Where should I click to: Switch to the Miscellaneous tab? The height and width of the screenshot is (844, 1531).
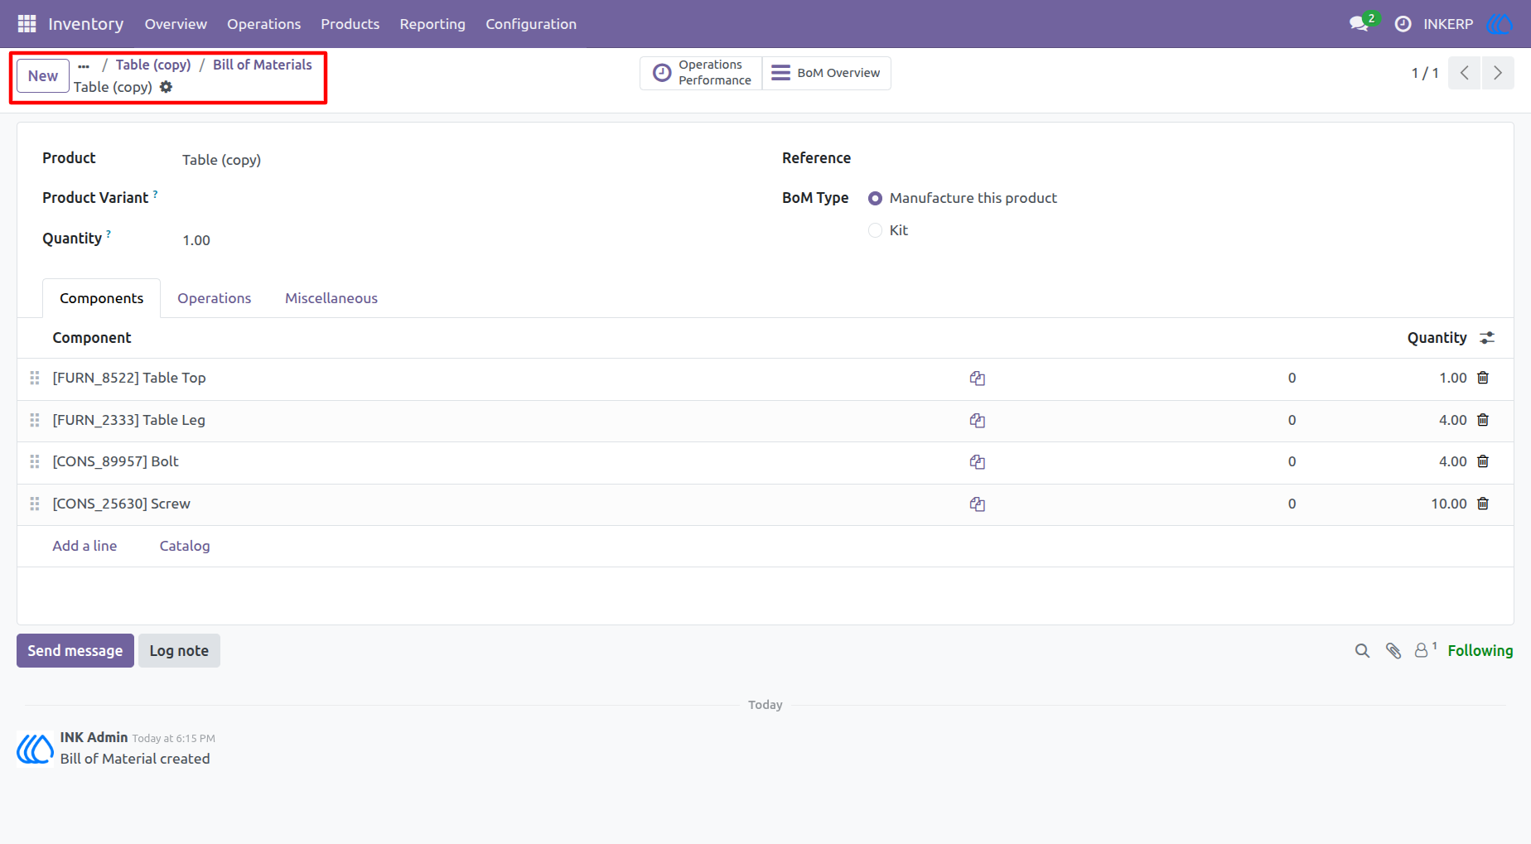click(331, 298)
